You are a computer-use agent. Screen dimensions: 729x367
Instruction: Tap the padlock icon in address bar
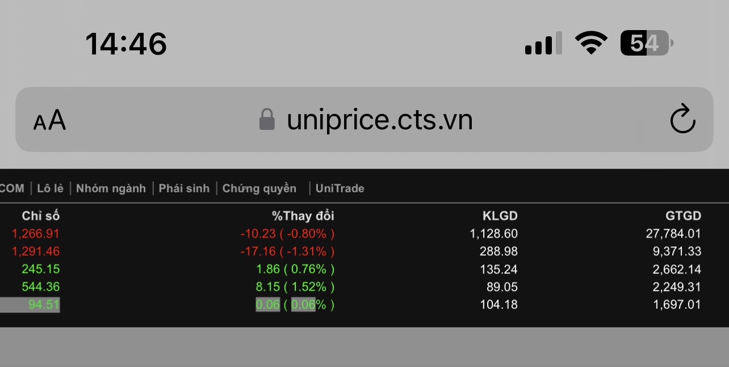(267, 120)
